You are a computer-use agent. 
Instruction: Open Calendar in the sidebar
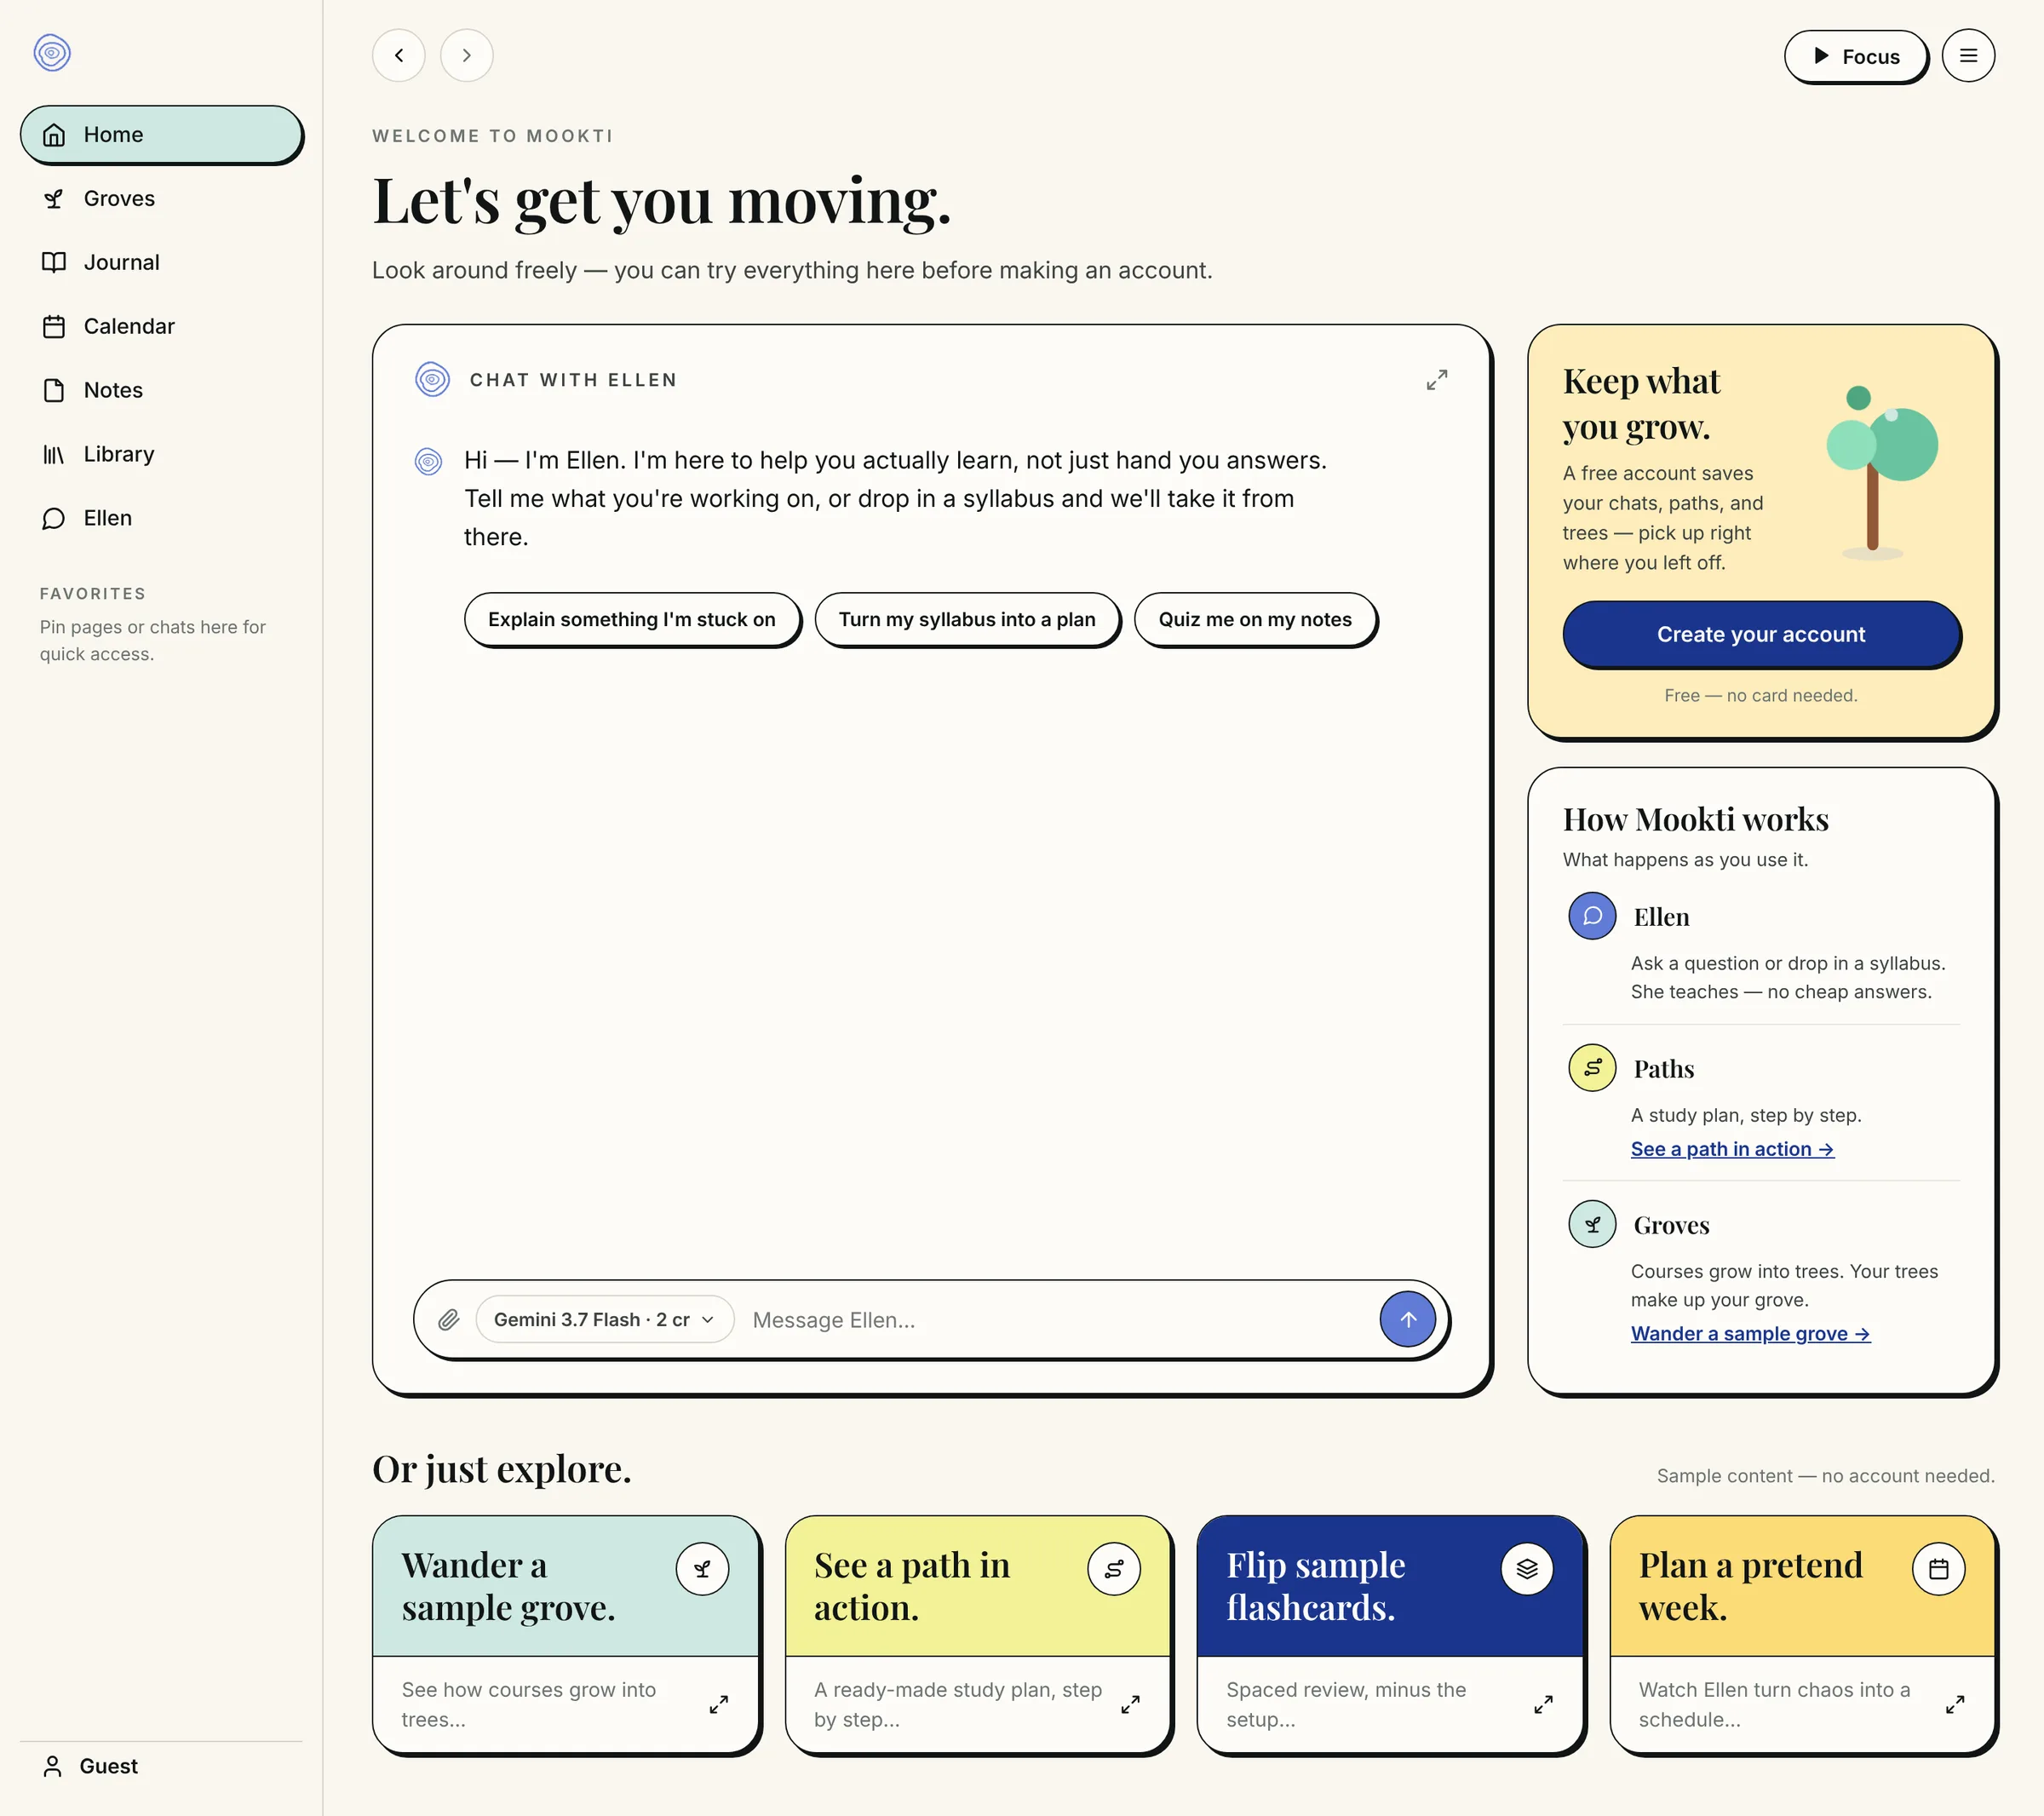pos(161,326)
